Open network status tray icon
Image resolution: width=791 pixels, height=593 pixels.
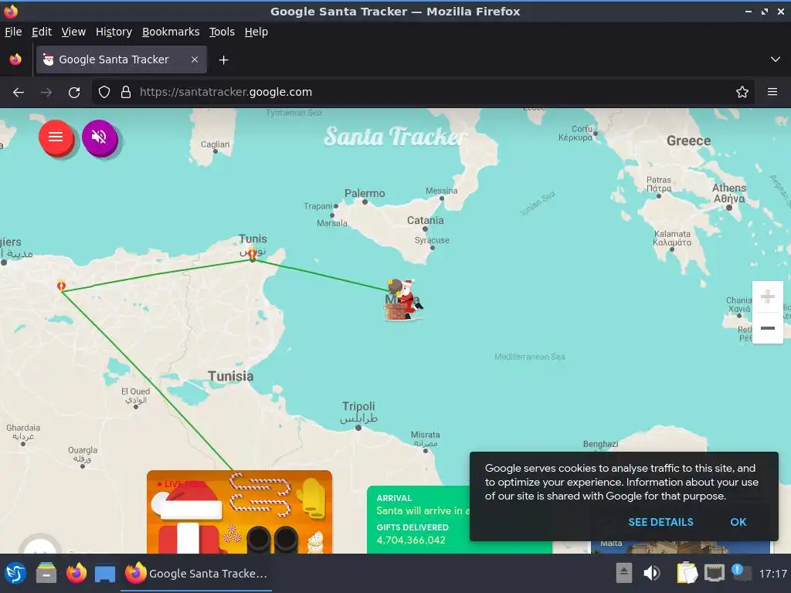[x=714, y=573]
